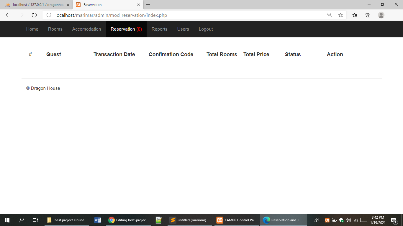This screenshot has height=226, width=403.
Task: Click the Logout link
Action: pyautogui.click(x=206, y=29)
